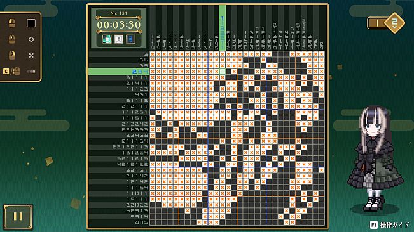
Task: Click the left-click mouse icon beside fill square
Action: coord(12,23)
